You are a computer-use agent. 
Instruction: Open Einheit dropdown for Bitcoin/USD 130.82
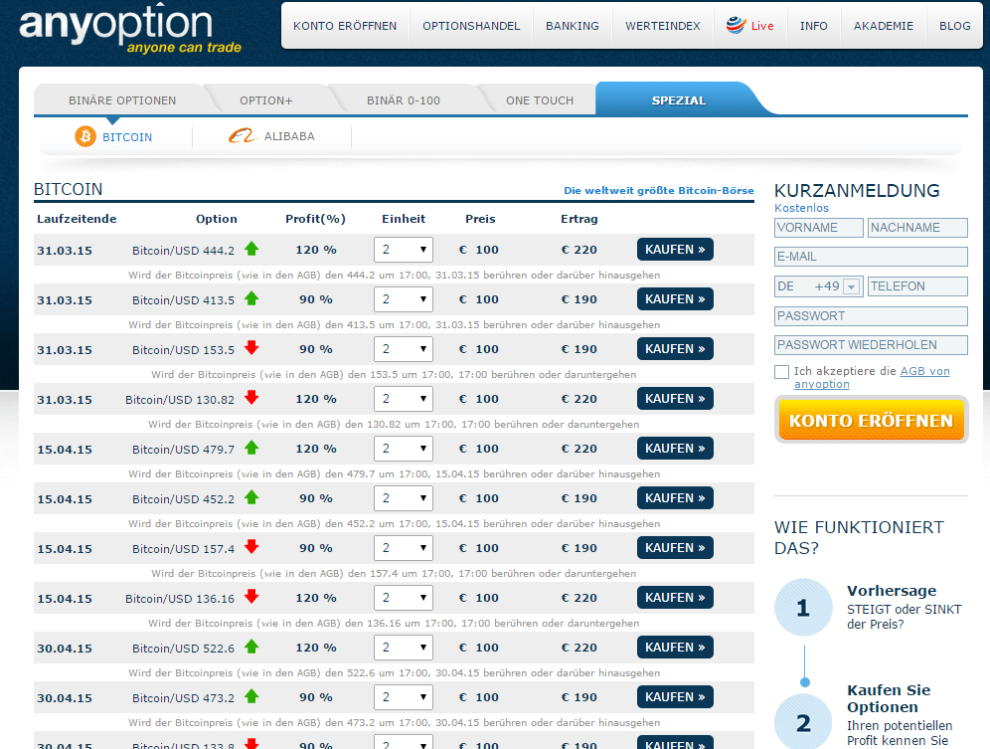(404, 399)
